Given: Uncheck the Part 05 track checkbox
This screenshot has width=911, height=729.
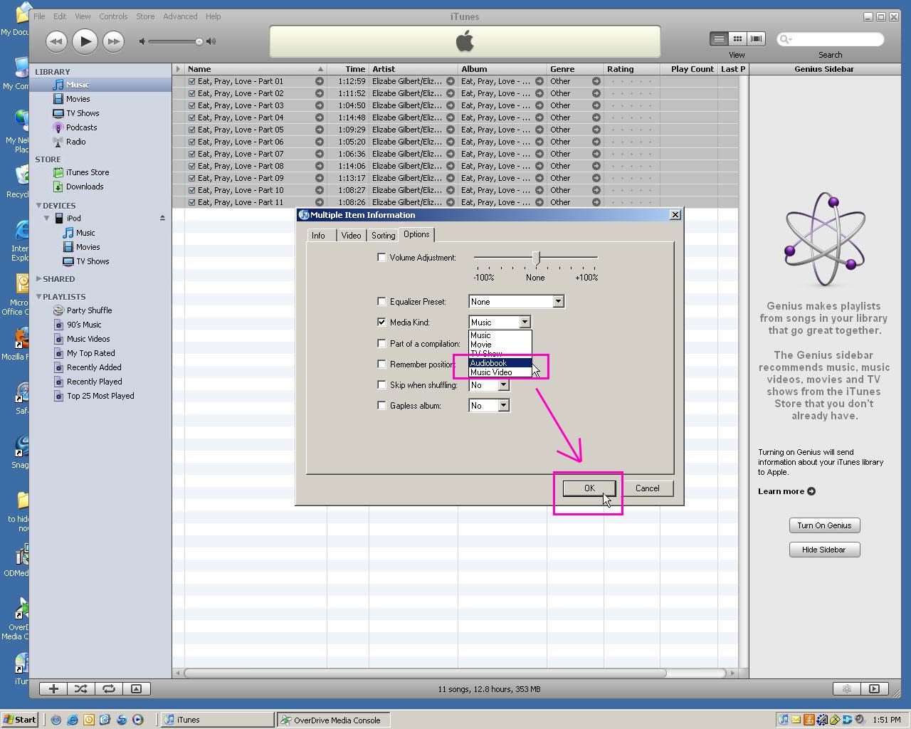Looking at the screenshot, I should [191, 130].
